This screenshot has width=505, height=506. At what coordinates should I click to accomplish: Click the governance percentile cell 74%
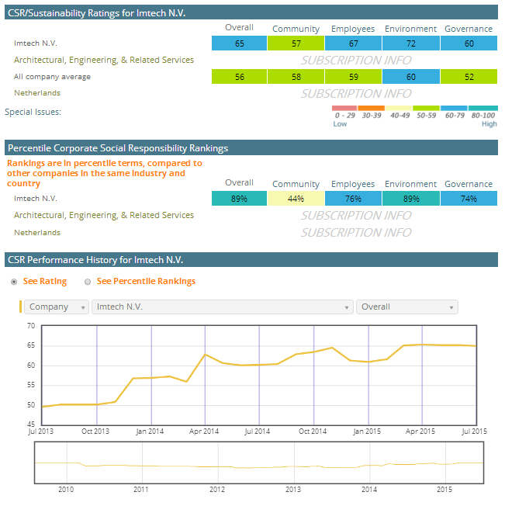pyautogui.click(x=469, y=199)
